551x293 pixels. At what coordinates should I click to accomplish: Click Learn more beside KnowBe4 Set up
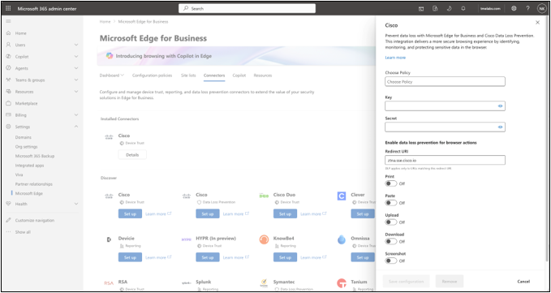click(x=312, y=257)
